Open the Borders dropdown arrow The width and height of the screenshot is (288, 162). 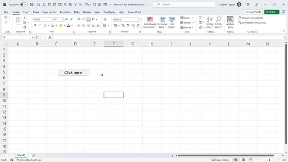(56, 26)
